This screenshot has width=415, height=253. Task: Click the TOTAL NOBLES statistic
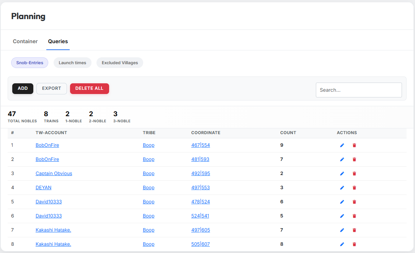[x=22, y=117]
